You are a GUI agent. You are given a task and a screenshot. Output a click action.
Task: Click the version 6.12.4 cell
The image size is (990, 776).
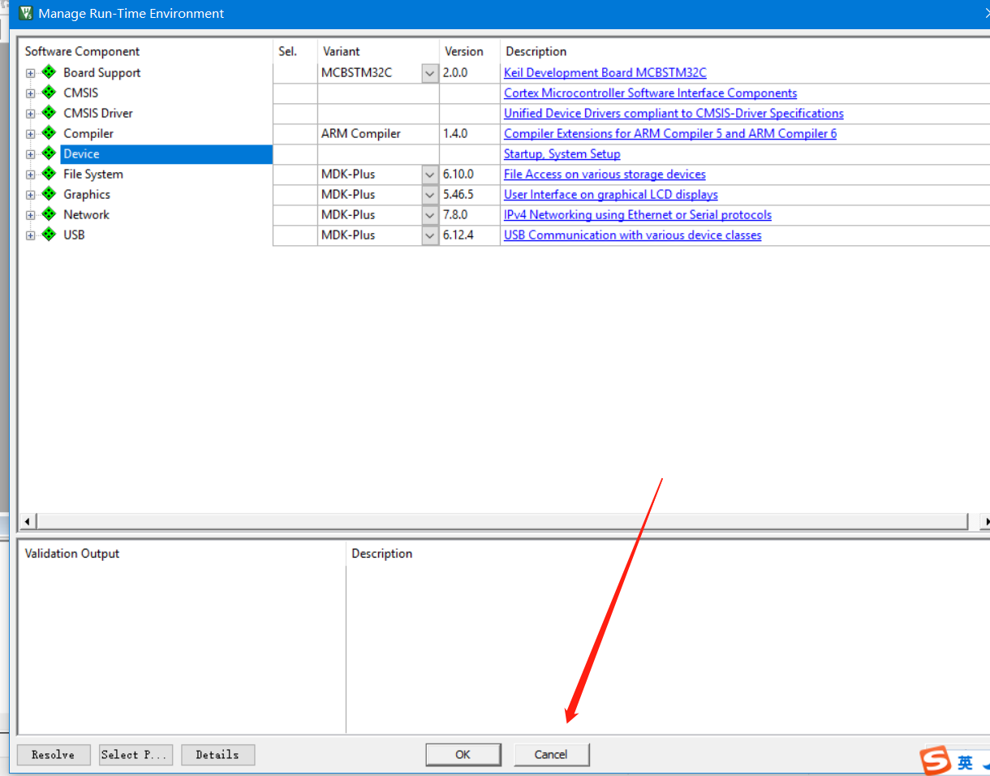click(x=470, y=235)
